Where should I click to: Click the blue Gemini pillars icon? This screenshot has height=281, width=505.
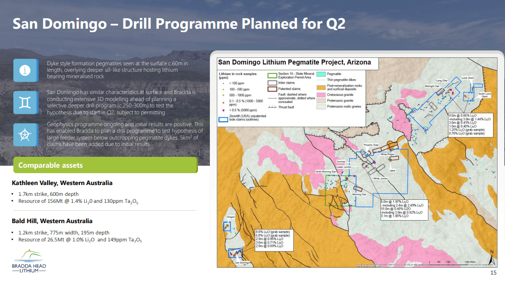pos(25,102)
